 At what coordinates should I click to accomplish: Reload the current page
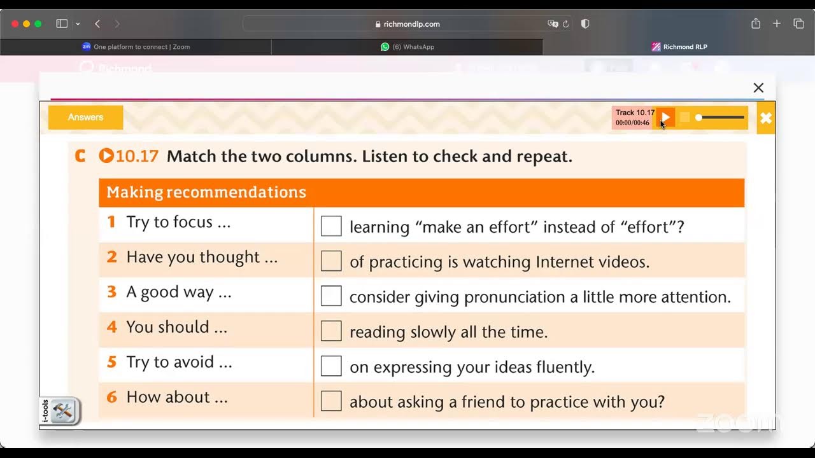(565, 24)
